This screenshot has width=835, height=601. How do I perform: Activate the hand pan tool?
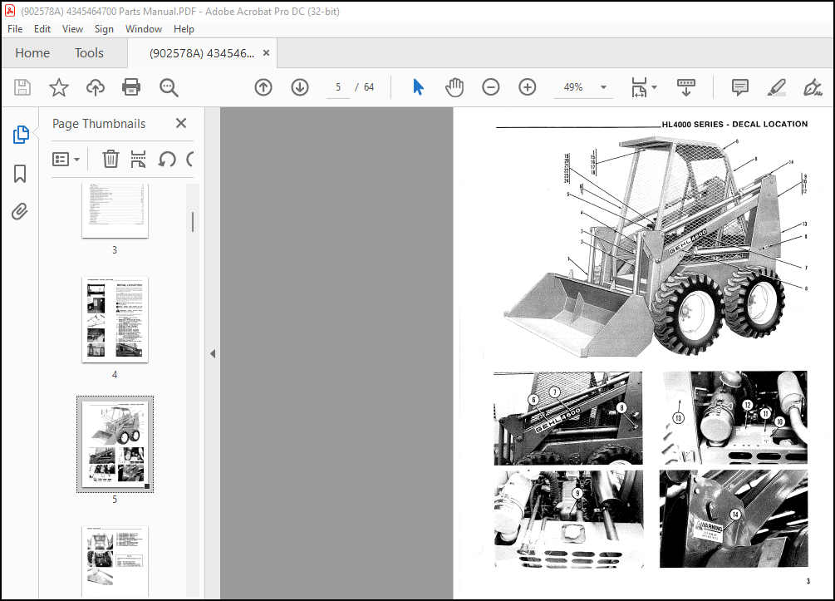[x=454, y=86]
